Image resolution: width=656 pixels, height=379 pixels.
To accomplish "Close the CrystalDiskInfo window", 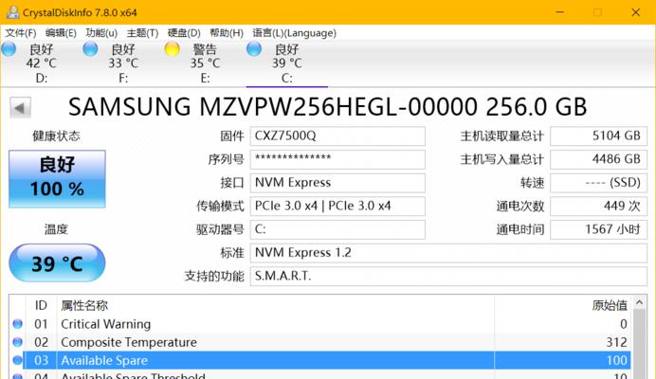I will pos(635,12).
